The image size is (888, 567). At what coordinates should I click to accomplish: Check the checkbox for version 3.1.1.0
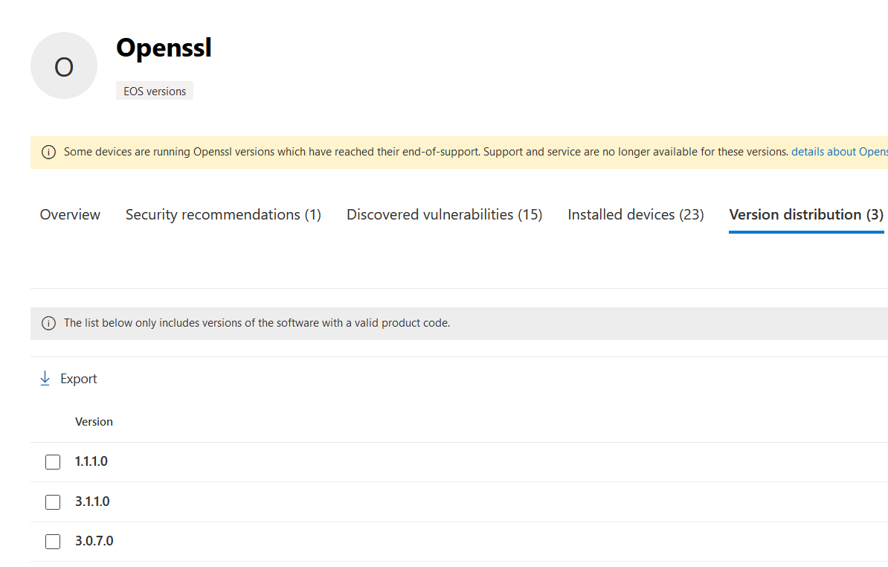coord(53,502)
